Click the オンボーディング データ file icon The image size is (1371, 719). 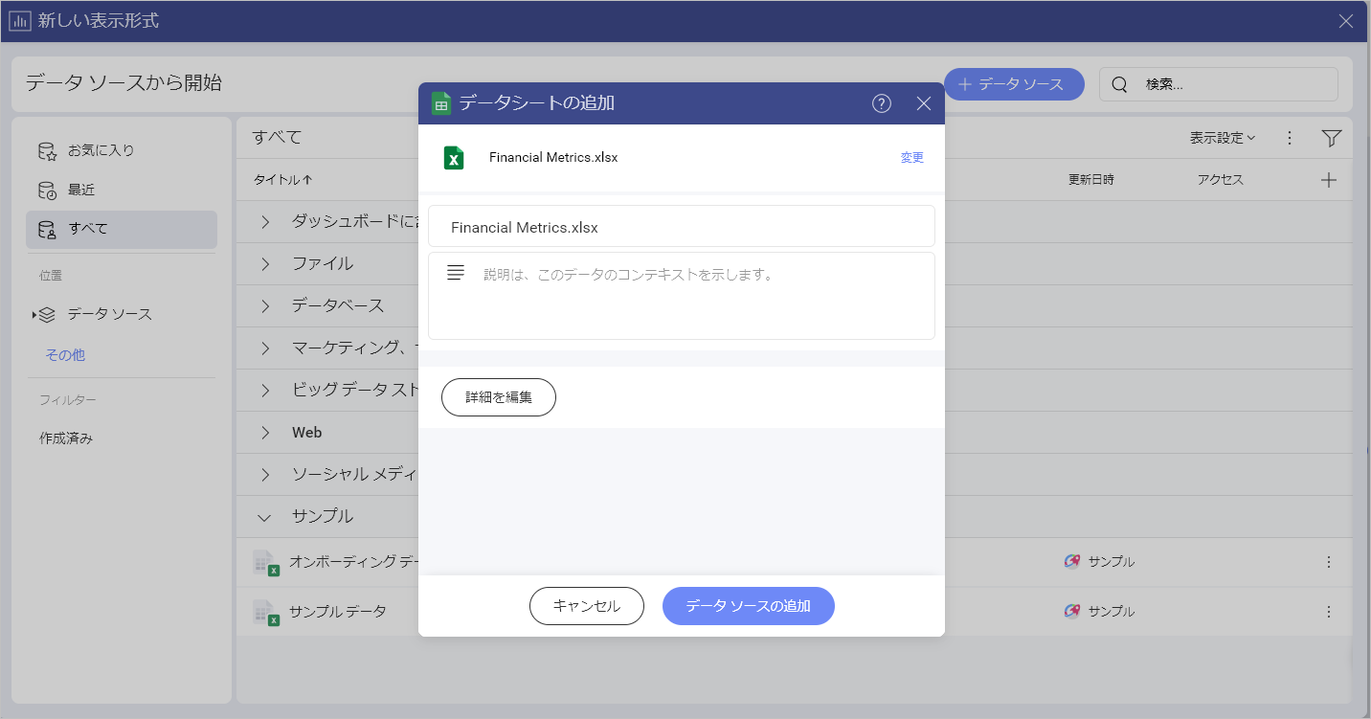(x=266, y=563)
